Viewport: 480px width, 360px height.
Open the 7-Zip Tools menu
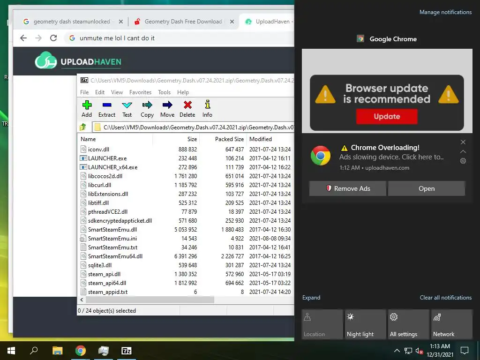tap(164, 92)
